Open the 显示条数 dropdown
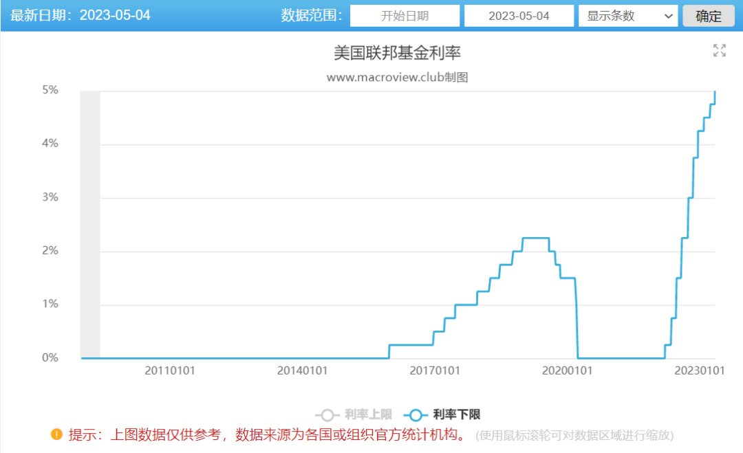743x453 pixels. pos(628,16)
